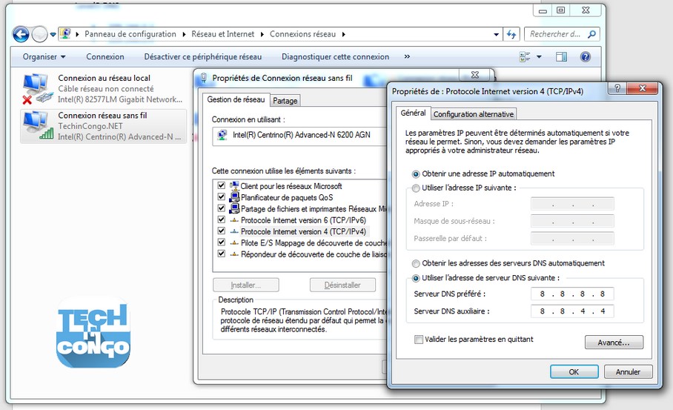The width and height of the screenshot is (673, 410).
Task: Click the Installer button
Action: pos(245,285)
